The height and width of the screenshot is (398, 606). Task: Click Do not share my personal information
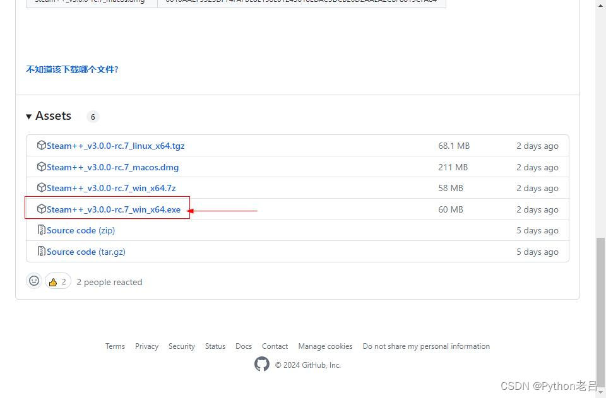(426, 346)
